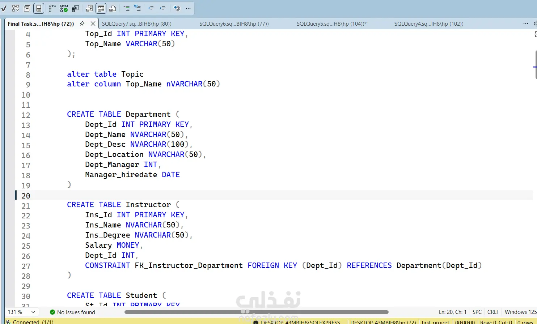Click the REFERENCES keyword on line 27
The height and width of the screenshot is (324, 537).
point(369,265)
